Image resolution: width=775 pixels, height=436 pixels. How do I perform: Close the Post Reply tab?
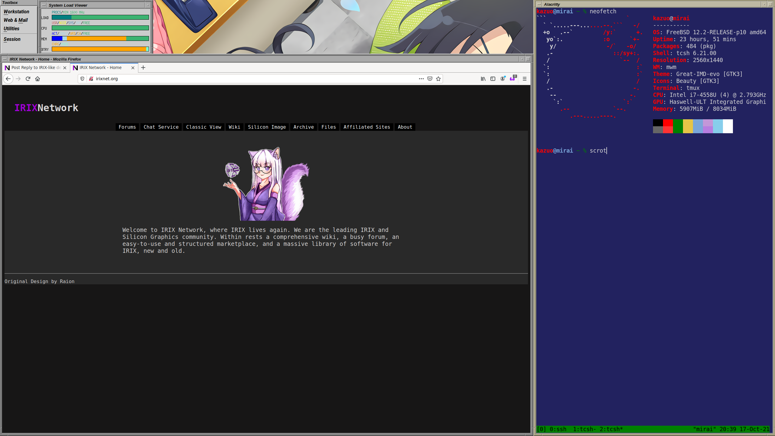click(65, 68)
